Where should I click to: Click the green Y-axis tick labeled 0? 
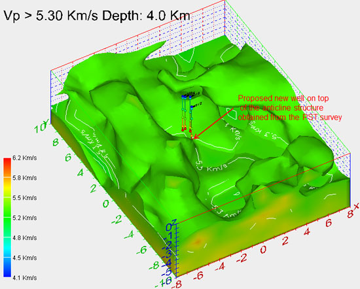pos(106,204)
